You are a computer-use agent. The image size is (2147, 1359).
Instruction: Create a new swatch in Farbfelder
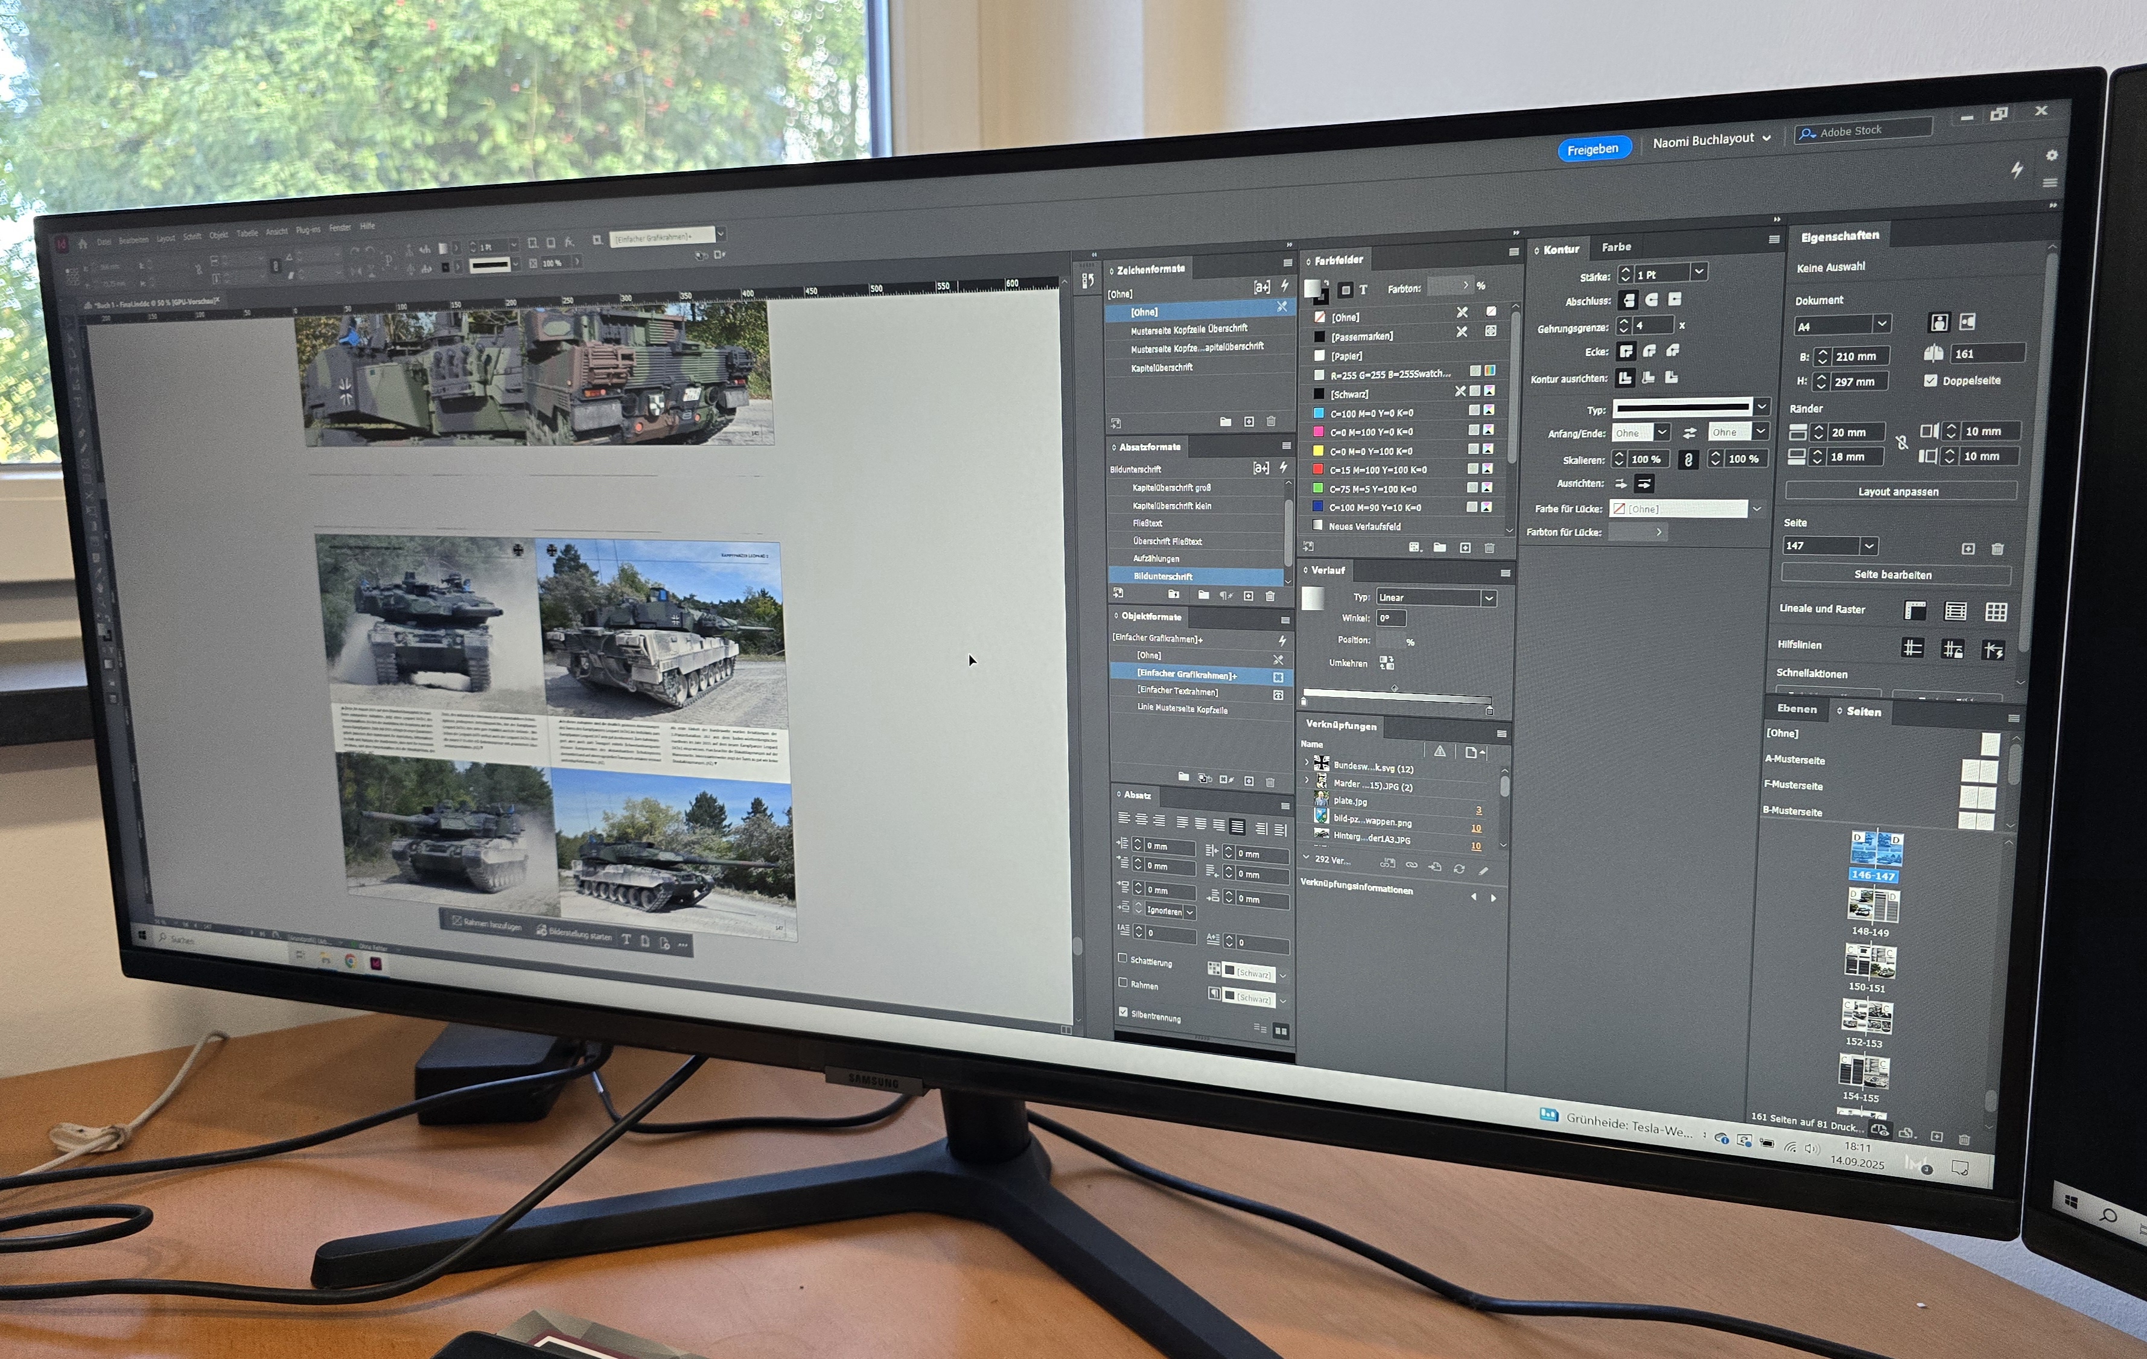pyautogui.click(x=1465, y=547)
